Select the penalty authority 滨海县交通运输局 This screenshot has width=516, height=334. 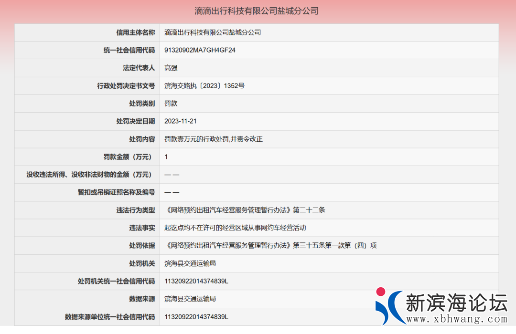click(x=190, y=263)
